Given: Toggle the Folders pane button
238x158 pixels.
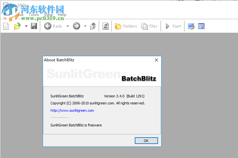Looking at the screenshot, I should [126, 26].
